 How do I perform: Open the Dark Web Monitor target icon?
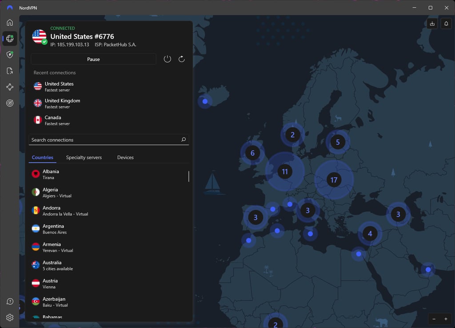(10, 103)
